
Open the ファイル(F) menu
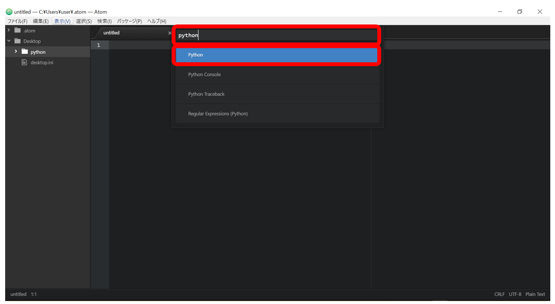pos(17,21)
